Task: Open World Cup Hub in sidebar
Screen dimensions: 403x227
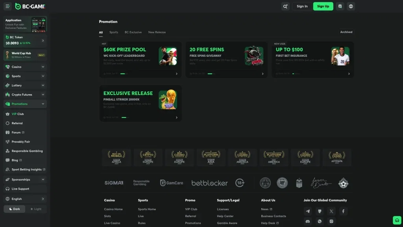Action: click(25, 55)
